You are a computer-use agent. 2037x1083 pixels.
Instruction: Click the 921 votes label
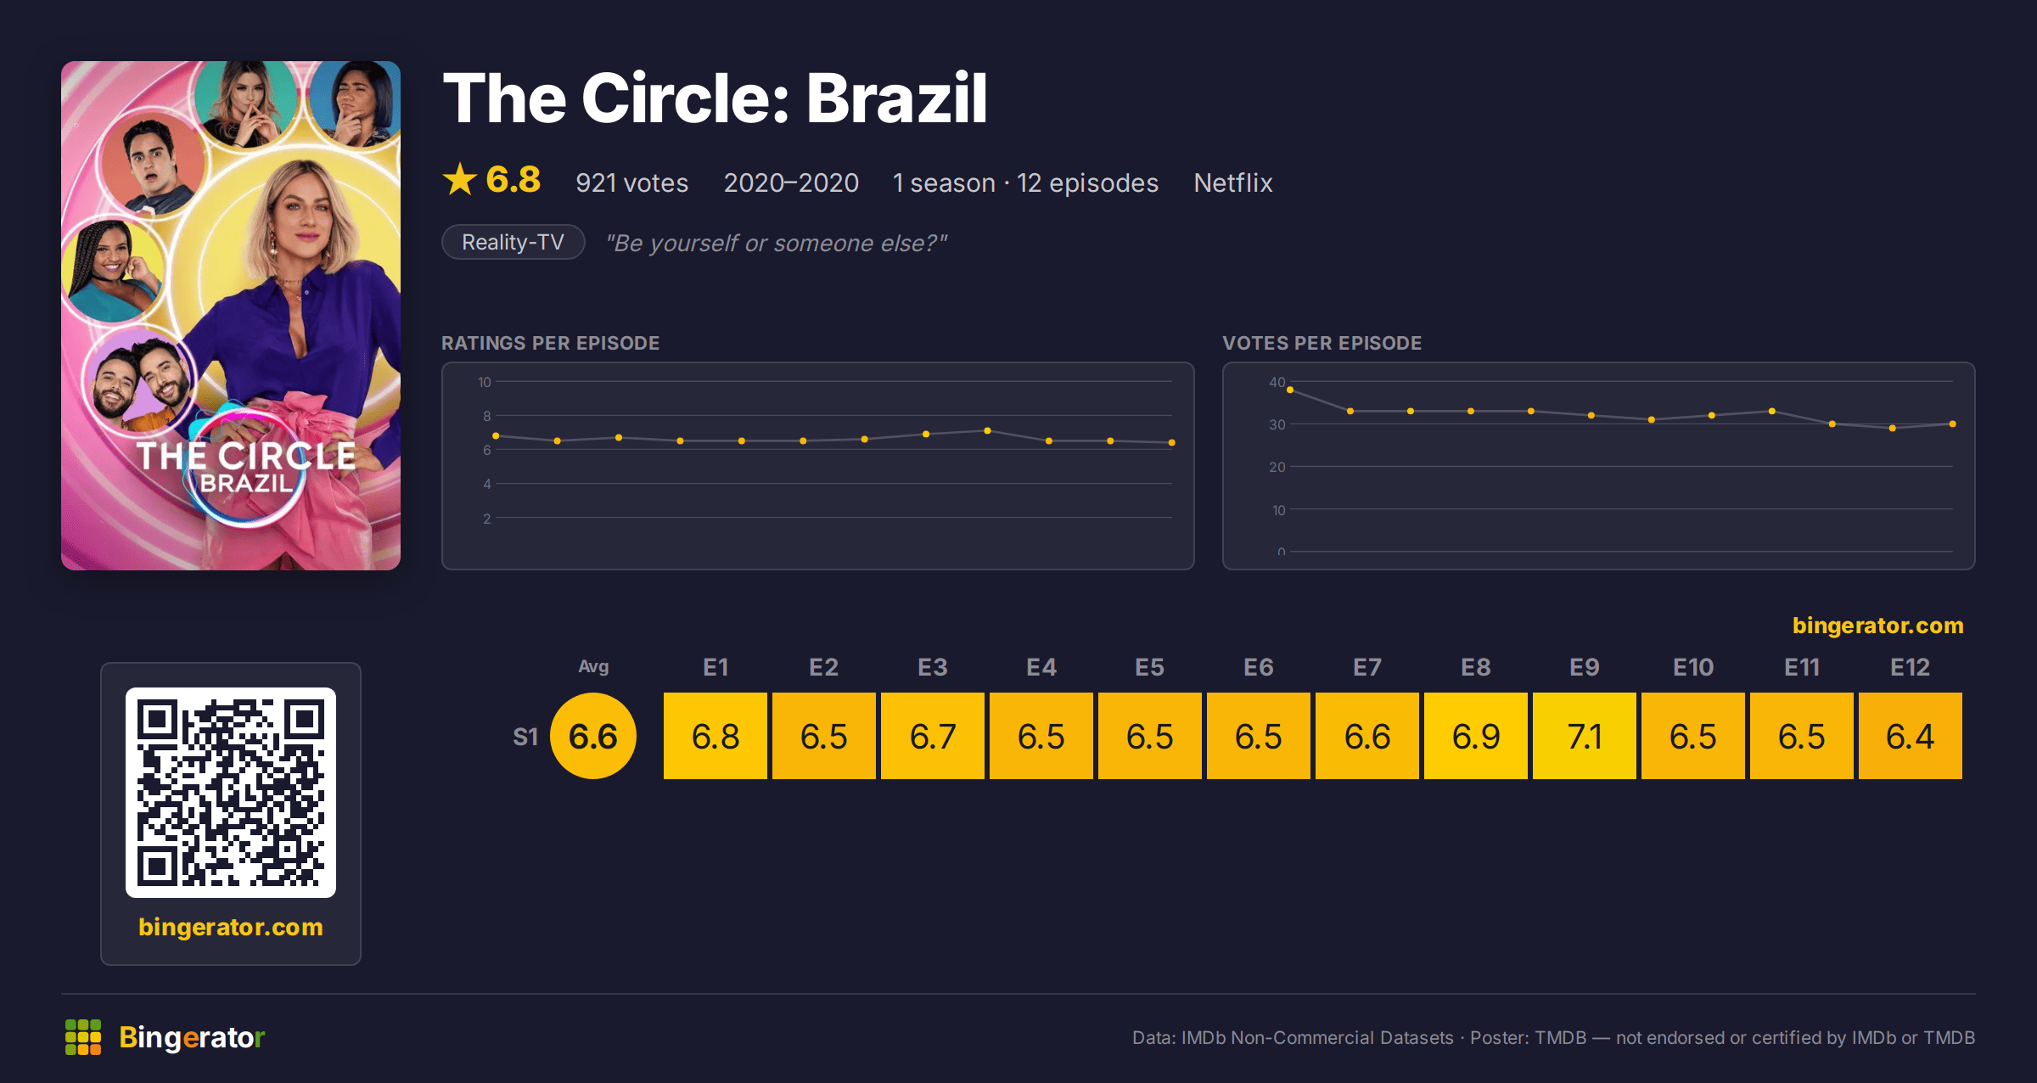[x=632, y=182]
